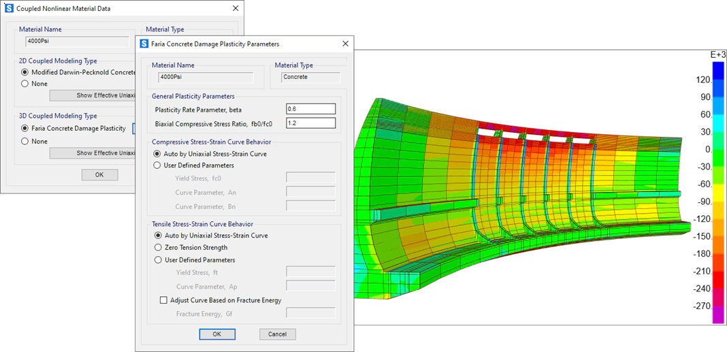Select None under 3D Coupled Modeling Type
Image resolution: width=727 pixels, height=352 pixels.
(25, 141)
